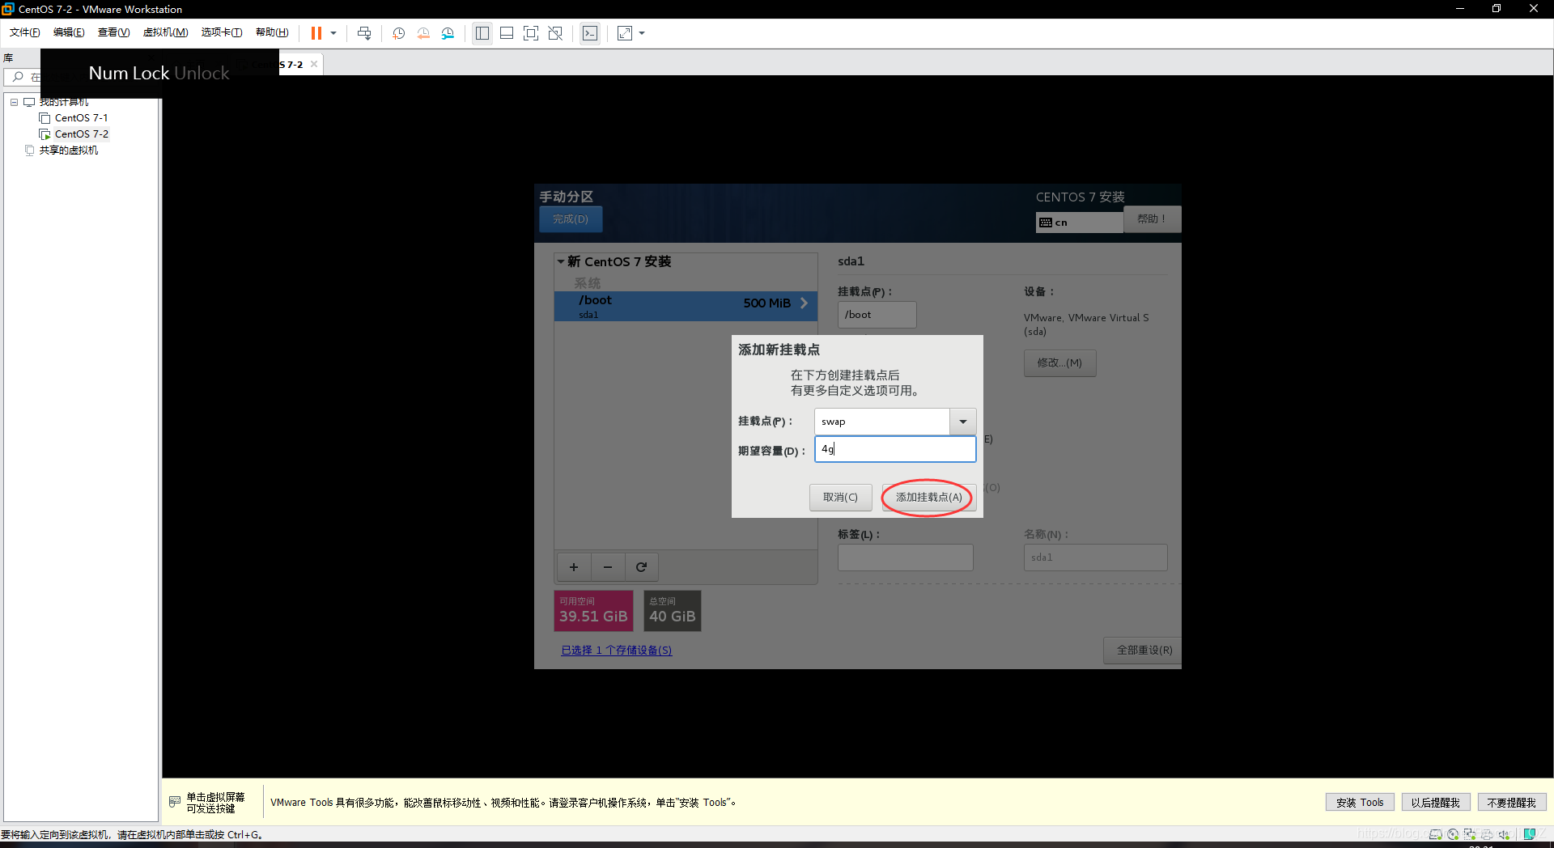Click the 添加挂载点(A) button

pyautogui.click(x=928, y=498)
